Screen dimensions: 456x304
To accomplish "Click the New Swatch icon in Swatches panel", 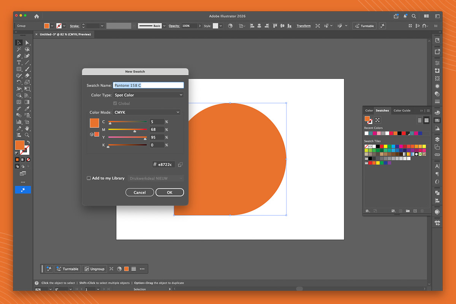I will click(x=415, y=211).
